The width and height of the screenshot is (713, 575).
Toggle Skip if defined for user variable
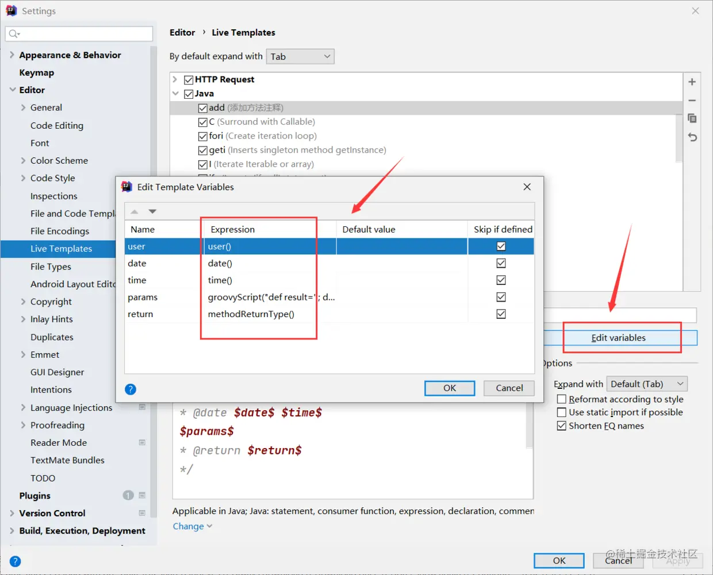click(x=501, y=246)
